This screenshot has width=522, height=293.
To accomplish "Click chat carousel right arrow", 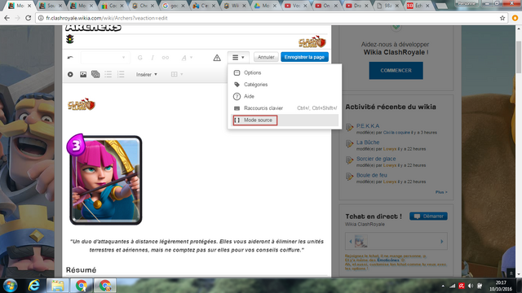I will (x=442, y=242).
